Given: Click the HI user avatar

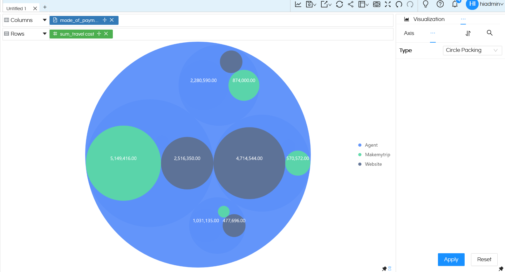Looking at the screenshot, I should click(472, 4).
